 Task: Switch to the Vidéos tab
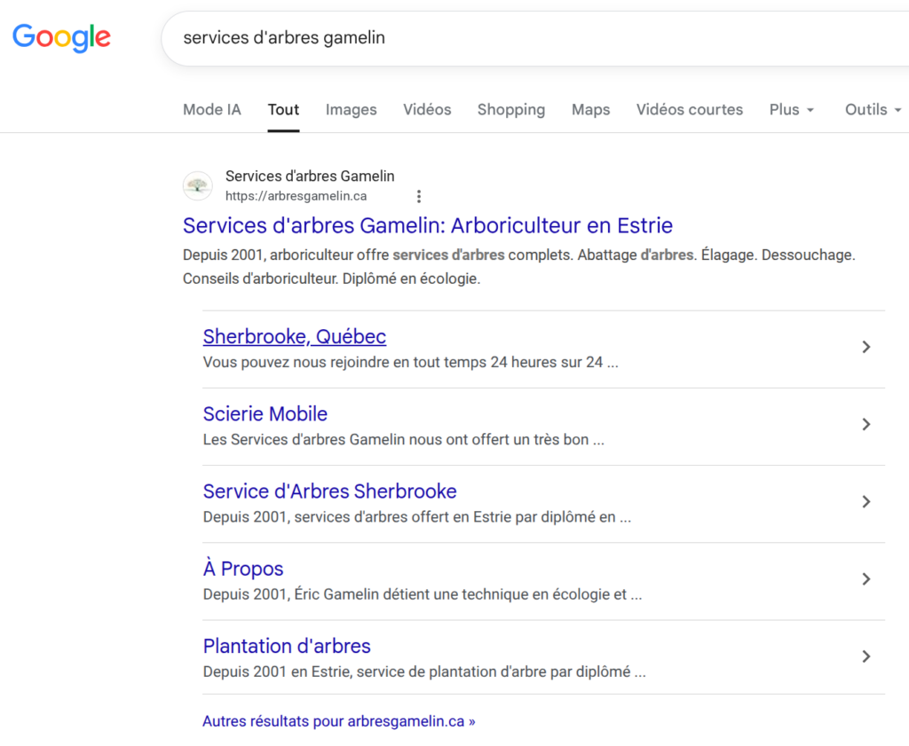click(427, 109)
